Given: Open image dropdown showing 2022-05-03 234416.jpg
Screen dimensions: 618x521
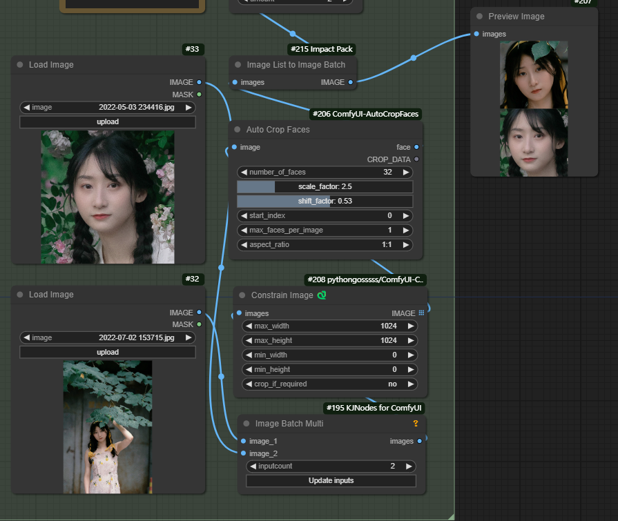Looking at the screenshot, I should tap(108, 108).
